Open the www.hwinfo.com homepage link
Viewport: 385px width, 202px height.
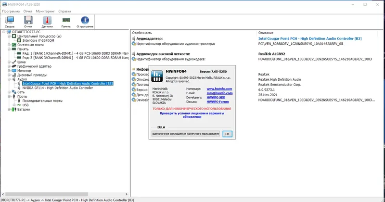tap(219, 89)
